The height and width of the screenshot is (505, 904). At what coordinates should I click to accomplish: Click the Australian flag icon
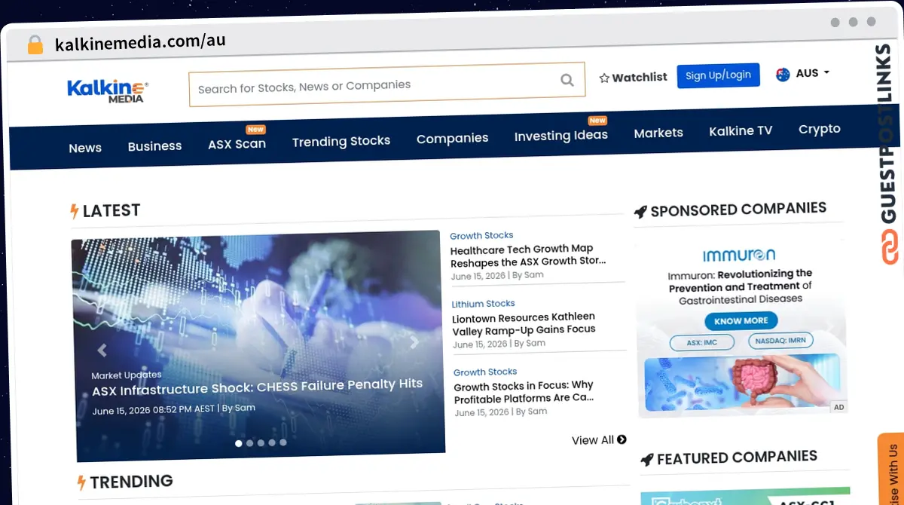pos(783,74)
